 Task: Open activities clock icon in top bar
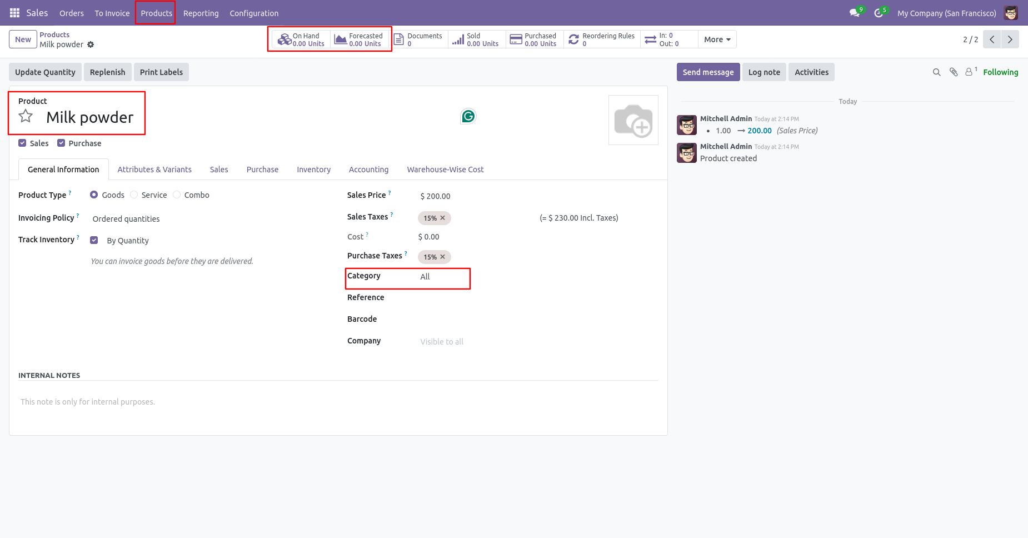click(x=879, y=13)
